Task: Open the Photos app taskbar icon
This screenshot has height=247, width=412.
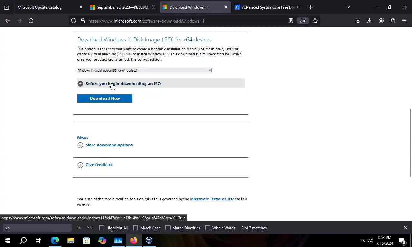Action: click(x=118, y=241)
